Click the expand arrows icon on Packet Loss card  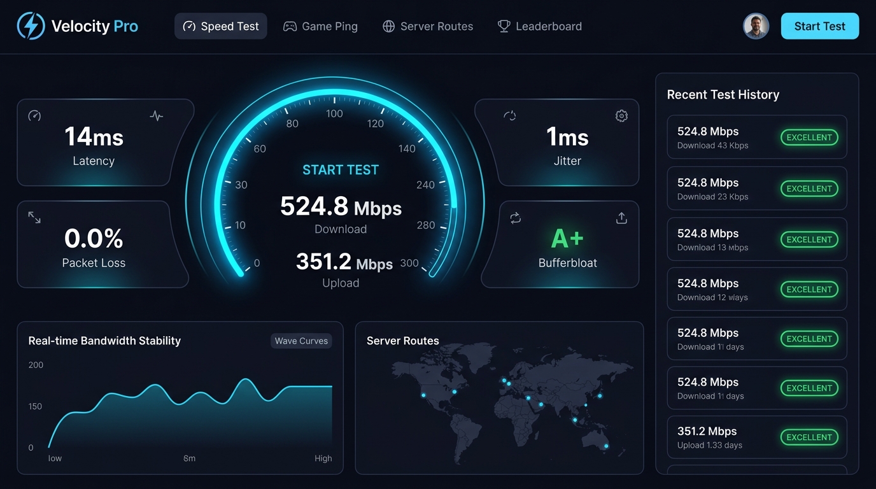34,218
